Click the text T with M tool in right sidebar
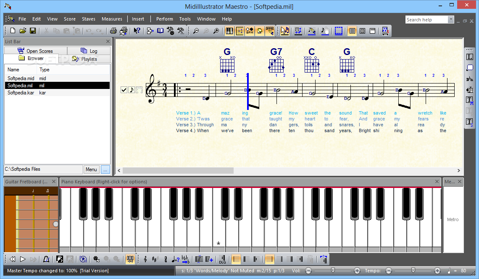479x279 pixels. point(469,100)
